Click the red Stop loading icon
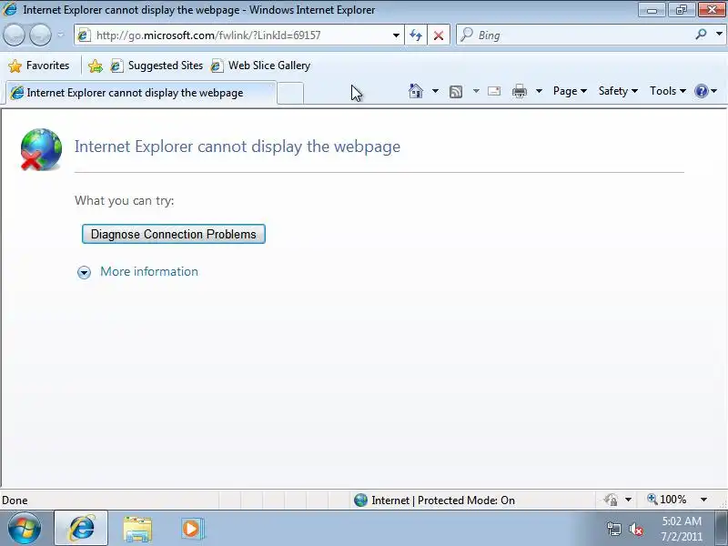The width and height of the screenshot is (728, 546). pyautogui.click(x=439, y=35)
